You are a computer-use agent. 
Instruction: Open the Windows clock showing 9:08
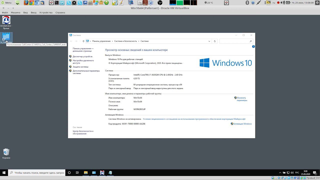pyautogui.click(x=305, y=172)
